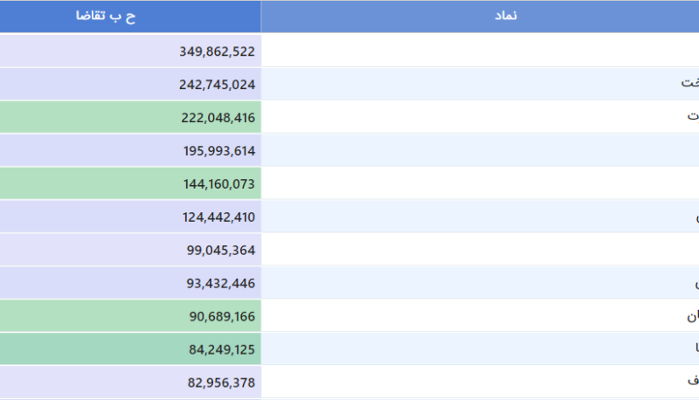Select the value 195,993,614
The height and width of the screenshot is (400, 699).
pos(219,151)
